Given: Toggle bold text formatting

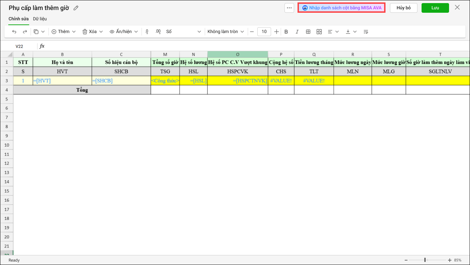Looking at the screenshot, I should 286,32.
